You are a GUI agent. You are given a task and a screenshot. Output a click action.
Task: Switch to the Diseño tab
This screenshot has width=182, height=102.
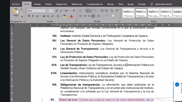click(49, 4)
